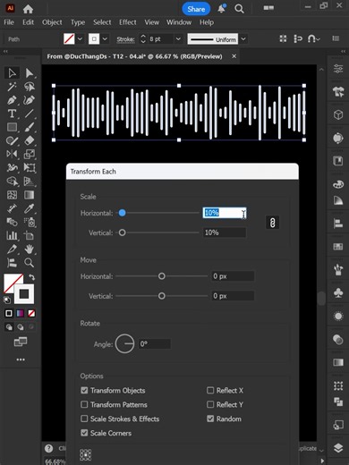The height and width of the screenshot is (465, 349).
Task: Enable Scale Strokes & Effects
Action: [84, 418]
